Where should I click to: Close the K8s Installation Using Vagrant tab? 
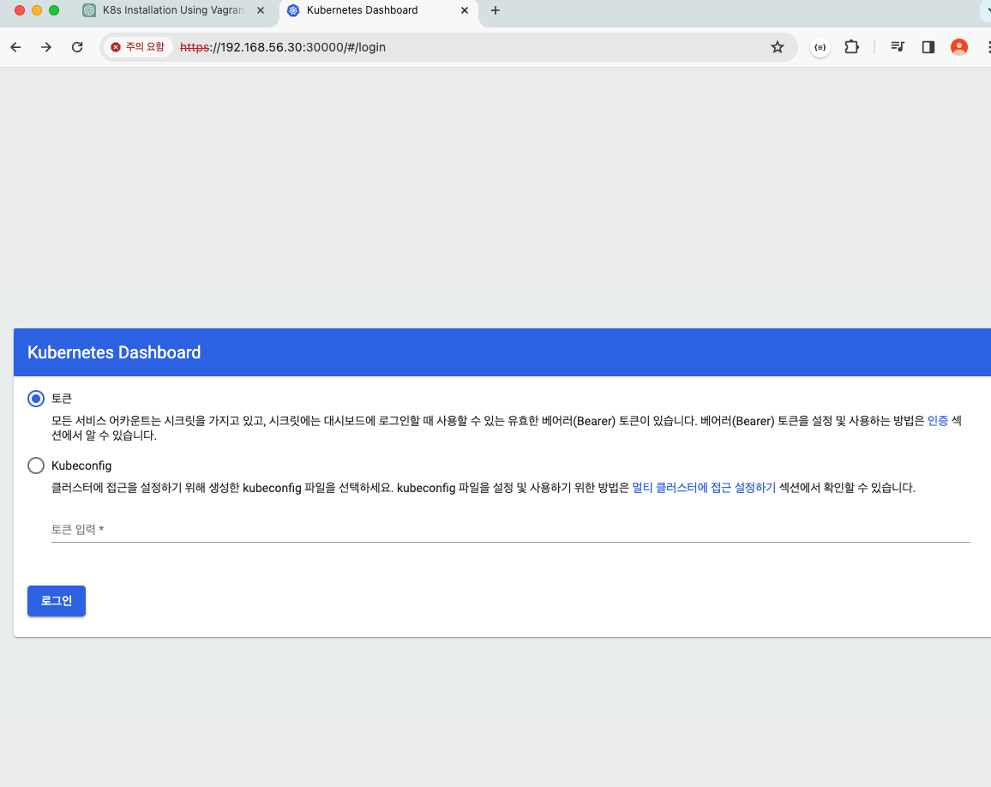coord(261,11)
